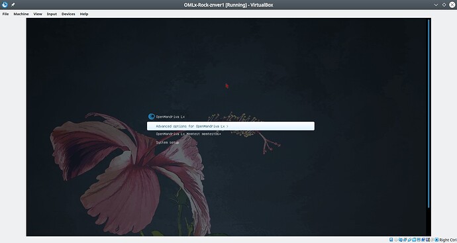Select Advanced options for OpenMandriva Lx entry

pyautogui.click(x=230, y=126)
